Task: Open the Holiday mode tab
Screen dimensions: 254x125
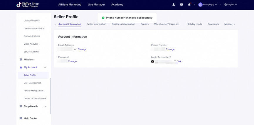Action: pos(194,24)
